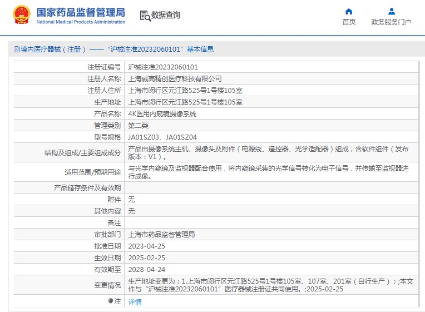
Task: Open the 详情 details link
Action: click(135, 301)
